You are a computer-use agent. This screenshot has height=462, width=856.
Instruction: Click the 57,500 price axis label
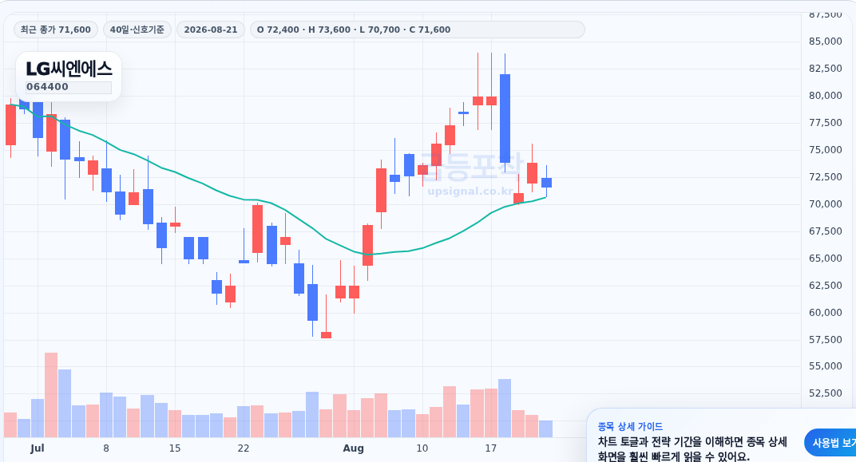[x=826, y=340]
